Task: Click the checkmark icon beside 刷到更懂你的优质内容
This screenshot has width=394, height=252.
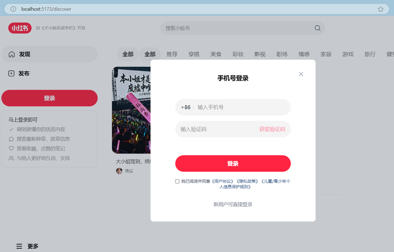Action: coord(11,129)
